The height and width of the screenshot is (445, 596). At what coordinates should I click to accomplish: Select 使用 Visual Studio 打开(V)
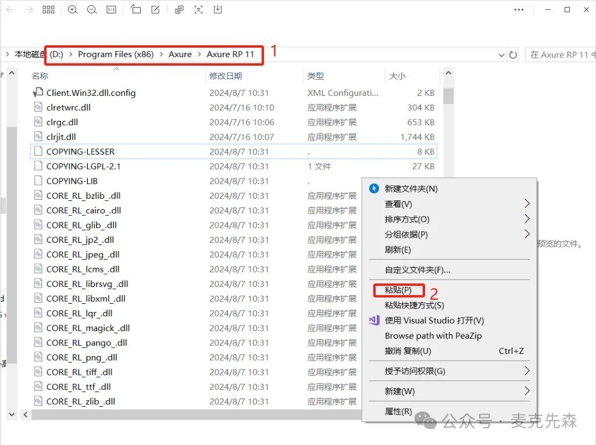434,321
